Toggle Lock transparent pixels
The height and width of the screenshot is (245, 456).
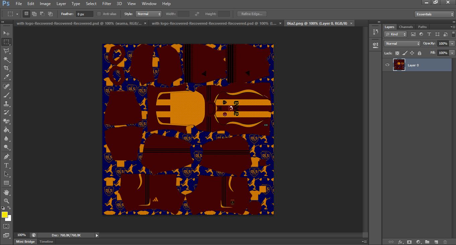point(397,53)
